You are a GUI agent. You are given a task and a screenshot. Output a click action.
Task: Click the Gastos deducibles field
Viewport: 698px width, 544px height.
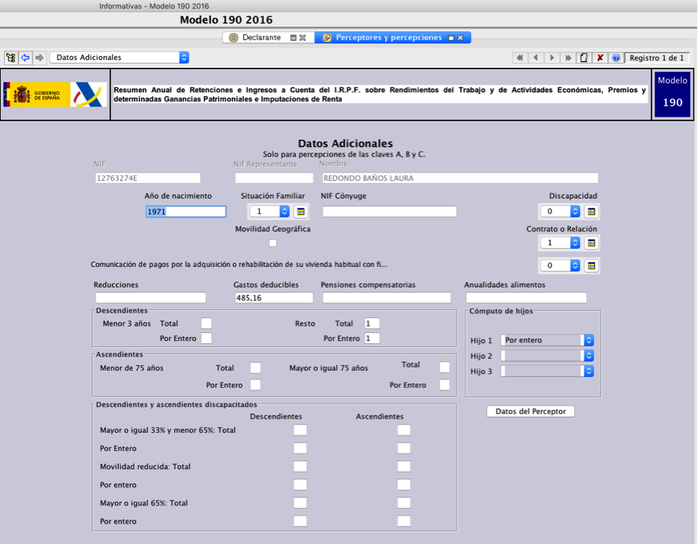274,298
